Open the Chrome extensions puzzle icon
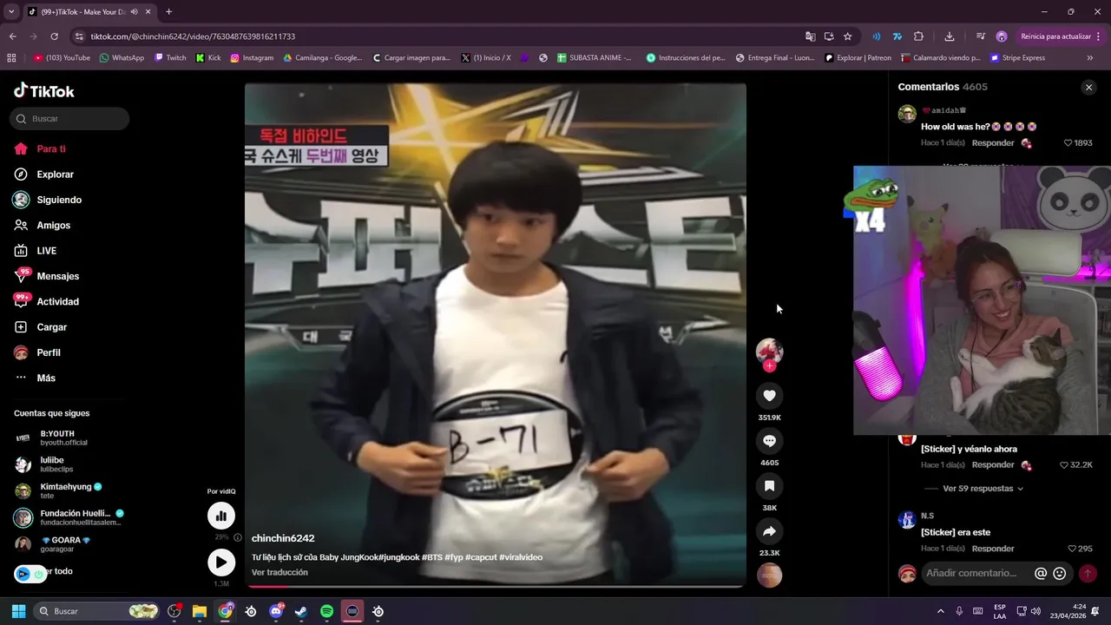Image resolution: width=1111 pixels, height=625 pixels. tap(918, 36)
